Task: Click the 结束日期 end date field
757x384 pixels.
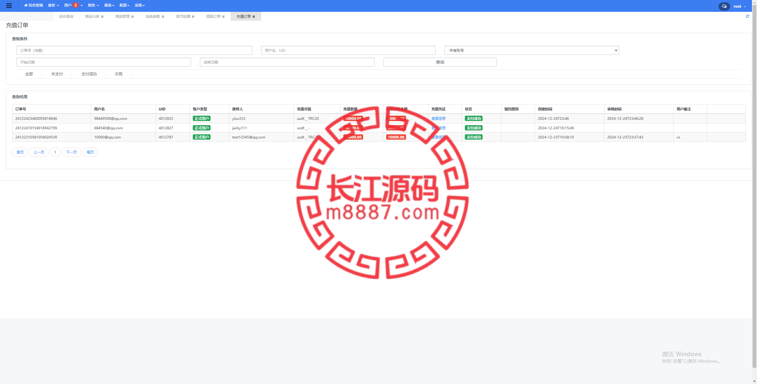Action: click(x=287, y=62)
